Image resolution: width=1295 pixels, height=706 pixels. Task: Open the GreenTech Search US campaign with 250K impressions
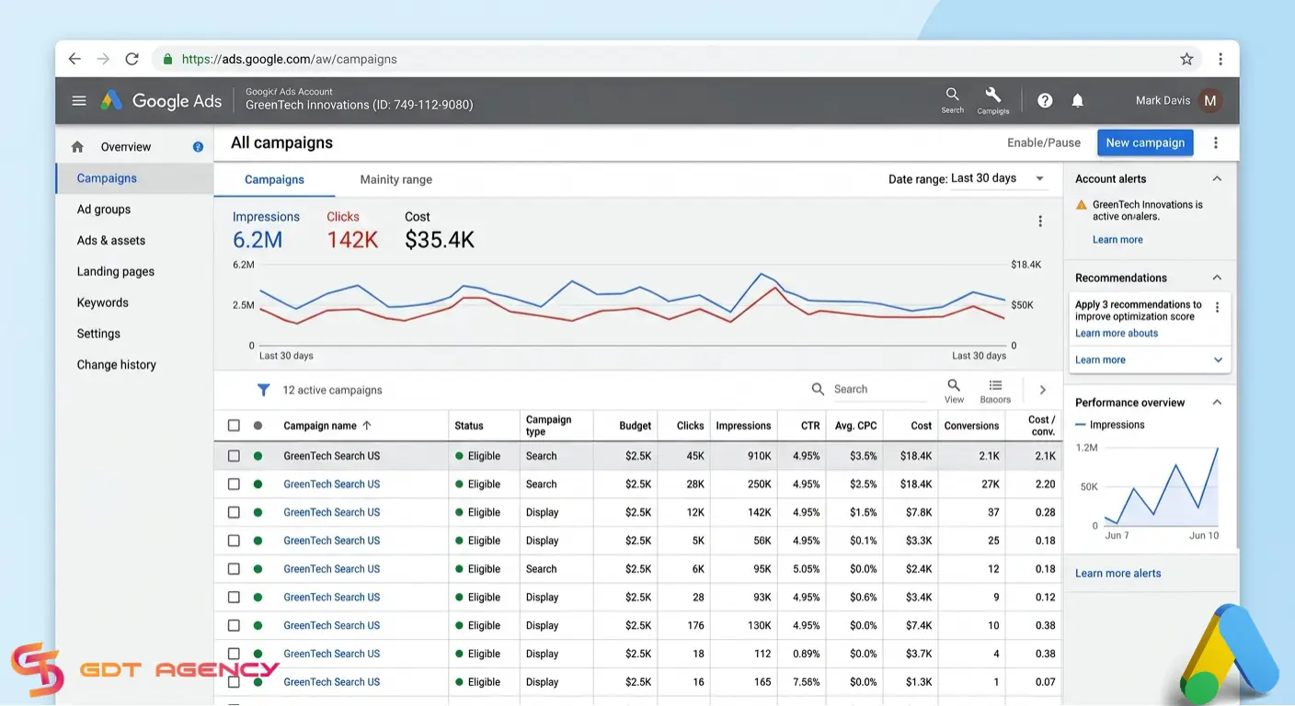(x=331, y=484)
